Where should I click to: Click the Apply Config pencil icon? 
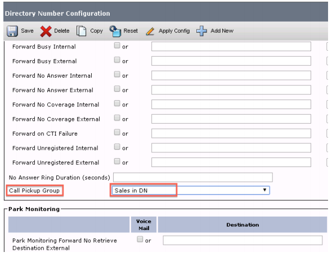coord(150,31)
